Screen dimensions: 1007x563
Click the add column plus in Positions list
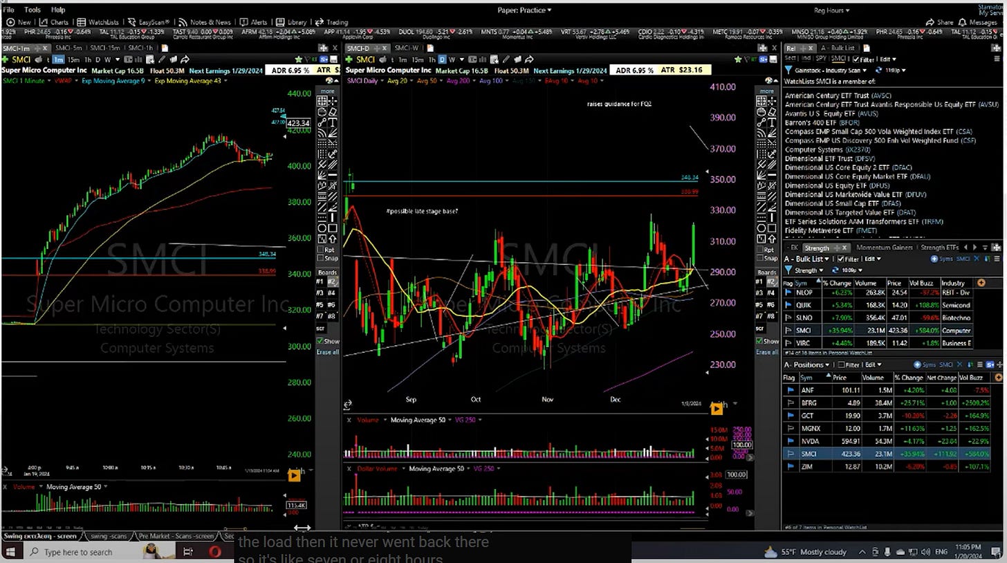(998, 378)
